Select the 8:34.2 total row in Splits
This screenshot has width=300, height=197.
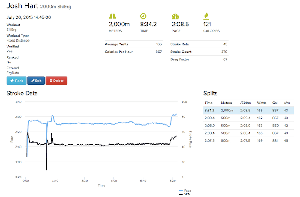248,111
